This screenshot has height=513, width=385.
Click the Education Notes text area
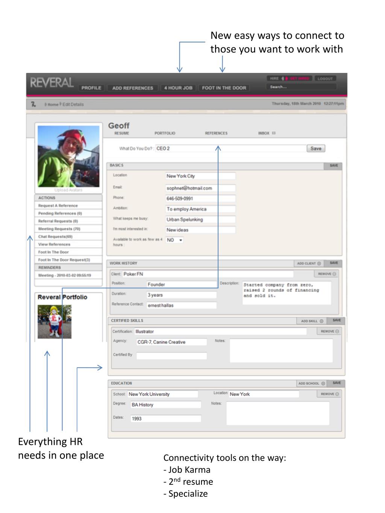point(278,413)
